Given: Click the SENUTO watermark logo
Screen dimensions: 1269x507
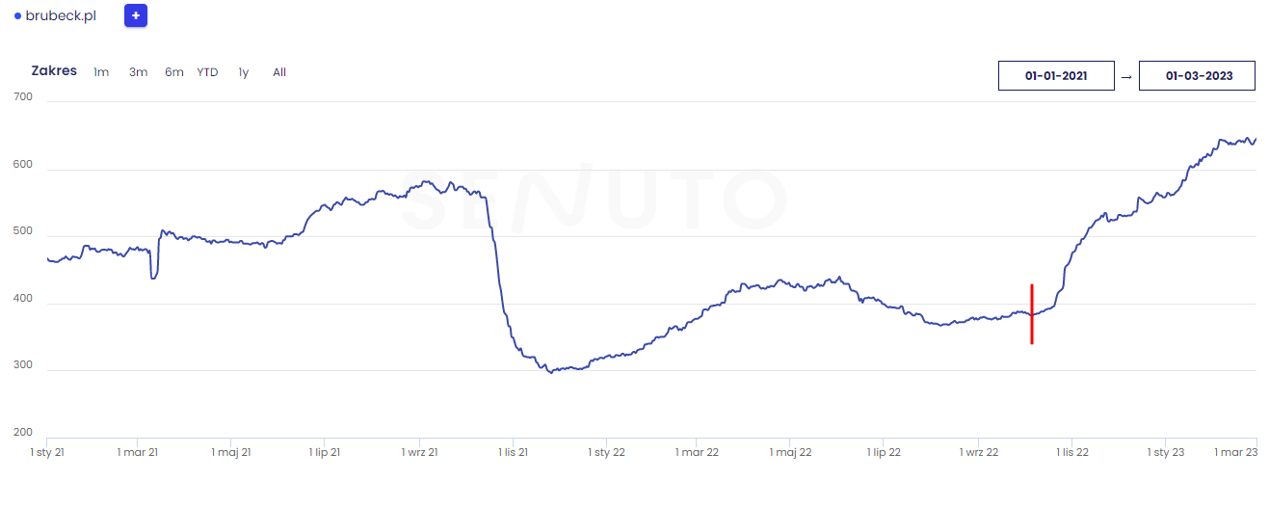Looking at the screenshot, I should pos(594,201).
